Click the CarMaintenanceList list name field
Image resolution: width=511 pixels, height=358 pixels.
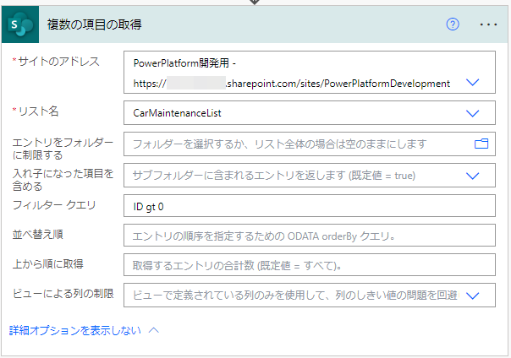(310, 113)
